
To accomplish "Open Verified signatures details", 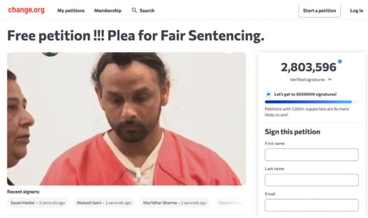I will 307,80.
